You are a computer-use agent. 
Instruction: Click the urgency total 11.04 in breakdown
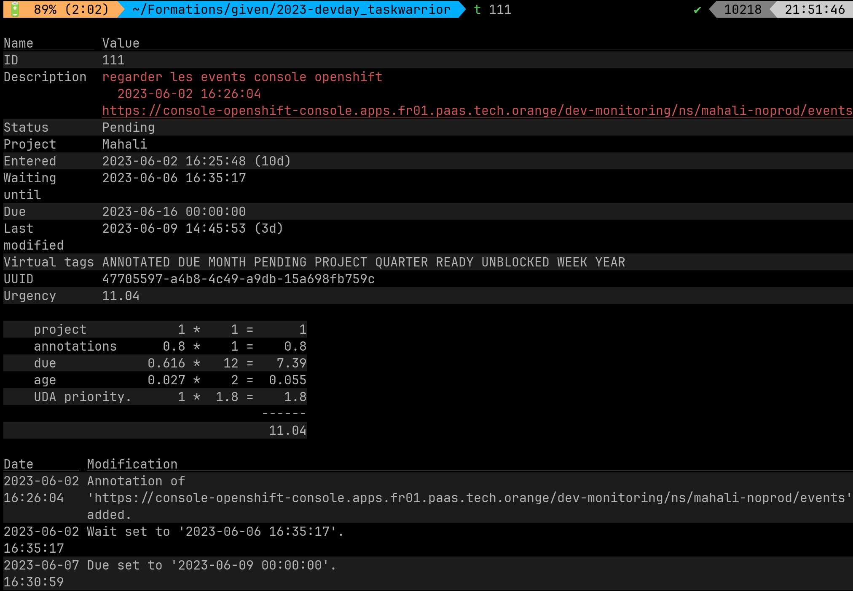tap(287, 431)
